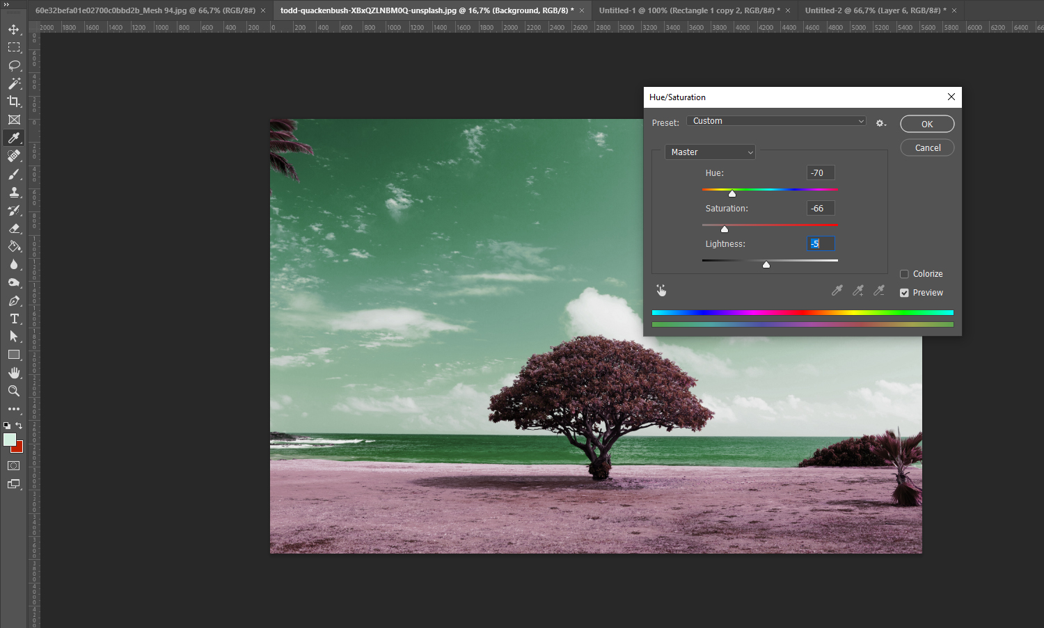This screenshot has width=1044, height=628.
Task: Select the Brush tool
Action: coord(14,174)
